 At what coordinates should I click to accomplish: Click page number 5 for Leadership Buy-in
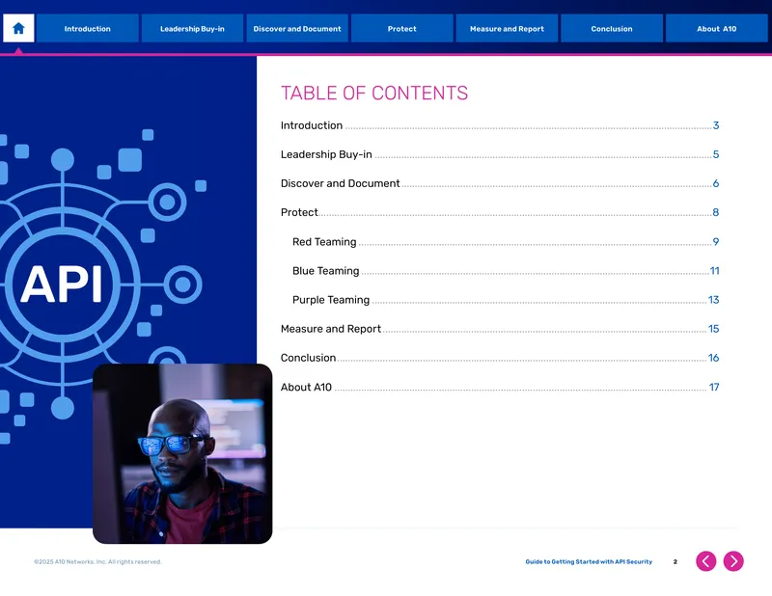(716, 154)
